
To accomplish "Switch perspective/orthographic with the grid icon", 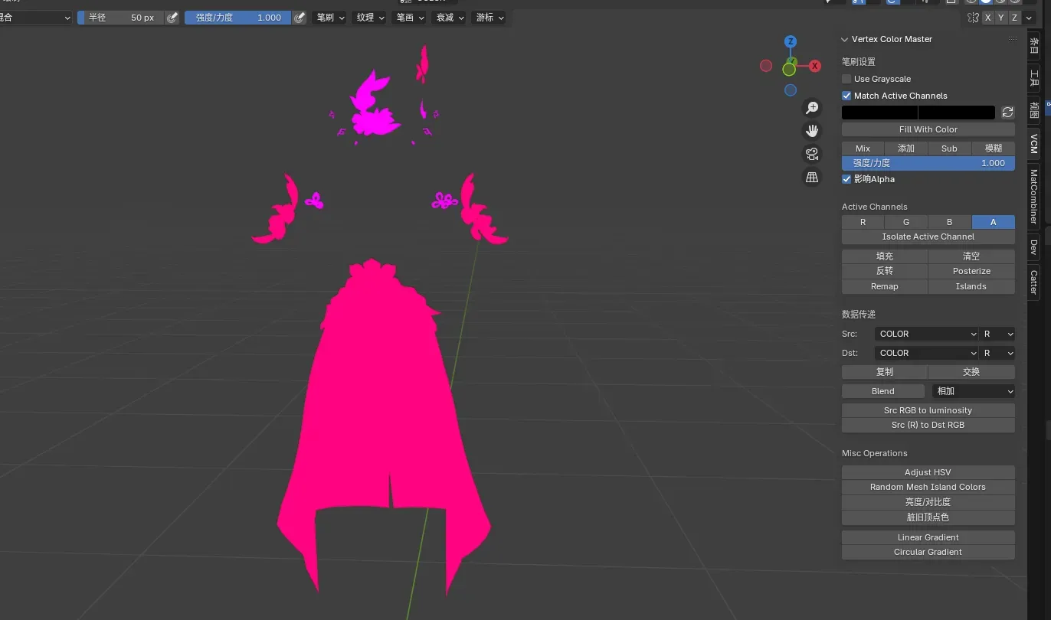I will point(812,177).
